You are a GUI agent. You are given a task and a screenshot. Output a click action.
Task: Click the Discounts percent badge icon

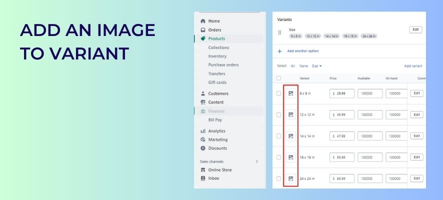[202, 148]
